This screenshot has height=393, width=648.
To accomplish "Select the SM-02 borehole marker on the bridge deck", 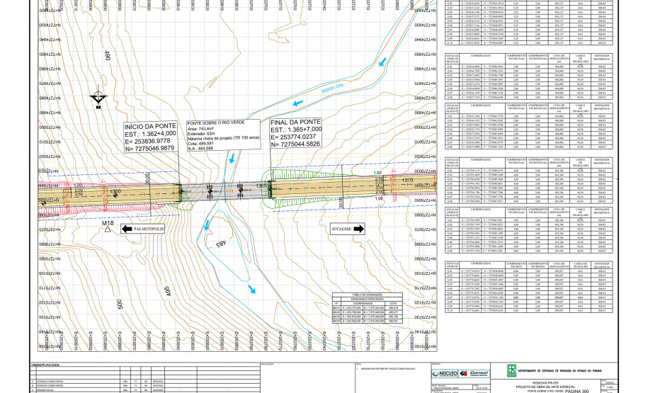I will (x=241, y=190).
